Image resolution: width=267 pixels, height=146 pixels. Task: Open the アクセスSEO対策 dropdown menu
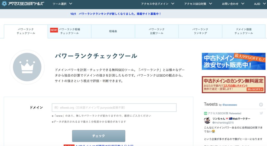198,4
